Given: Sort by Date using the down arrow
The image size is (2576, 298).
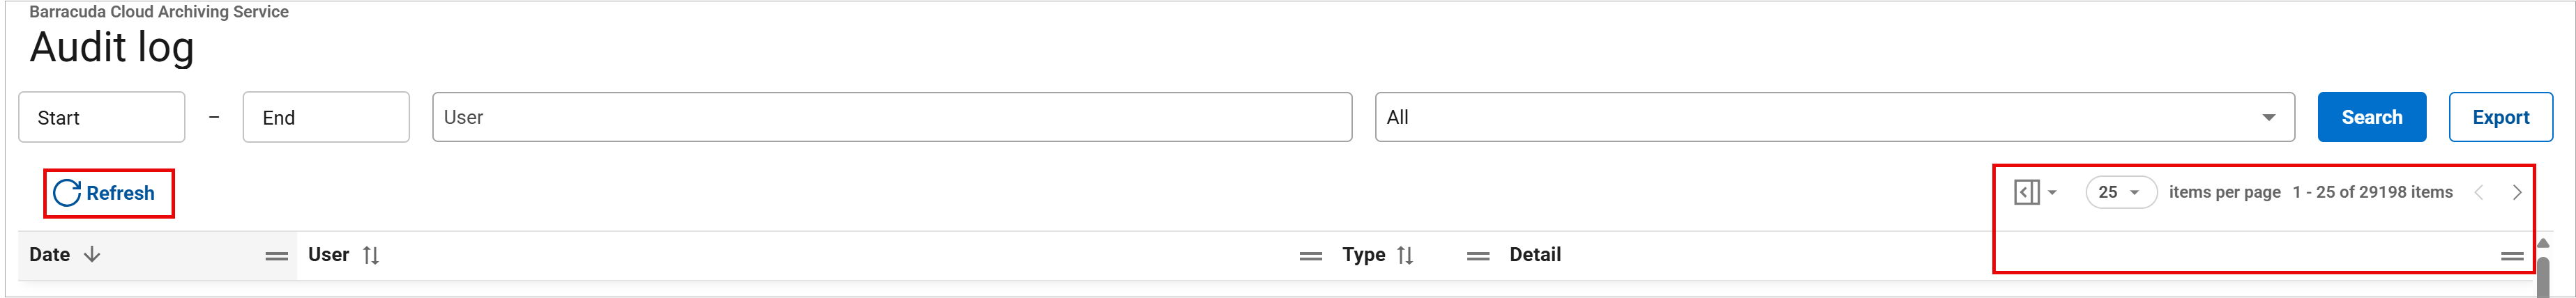Looking at the screenshot, I should [x=92, y=254].
